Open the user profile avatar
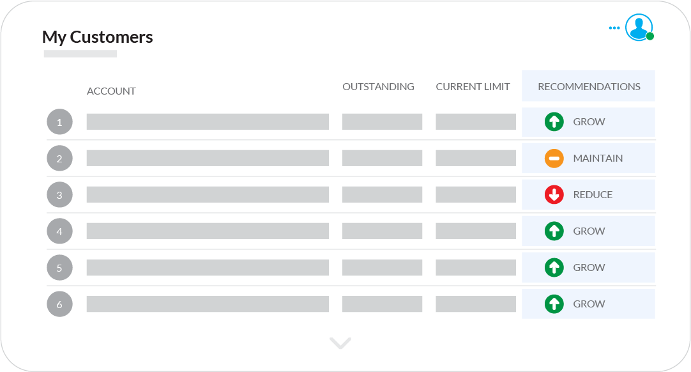691x372 pixels. click(x=638, y=27)
